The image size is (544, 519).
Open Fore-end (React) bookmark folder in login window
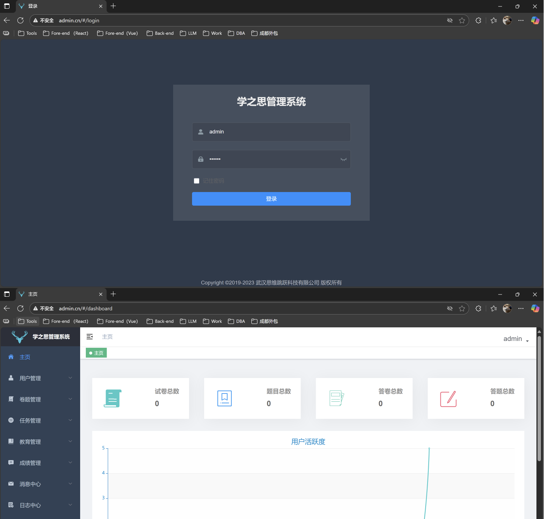click(x=66, y=33)
